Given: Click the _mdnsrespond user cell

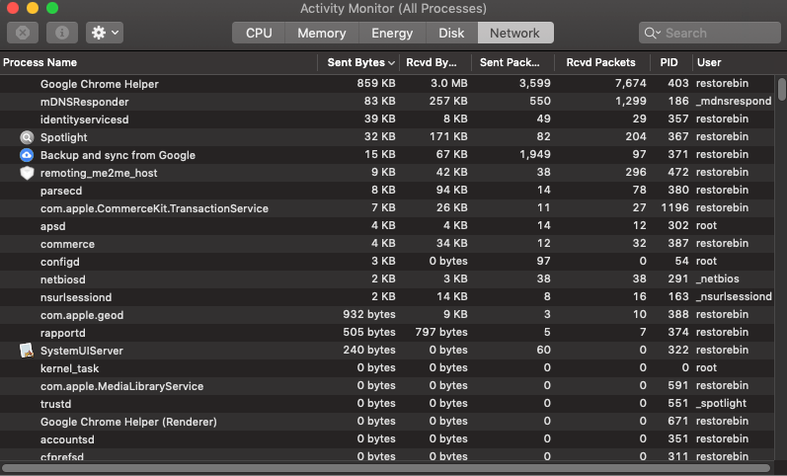Looking at the screenshot, I should [x=734, y=101].
